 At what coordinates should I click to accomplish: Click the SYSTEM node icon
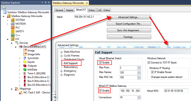pos(13,20)
